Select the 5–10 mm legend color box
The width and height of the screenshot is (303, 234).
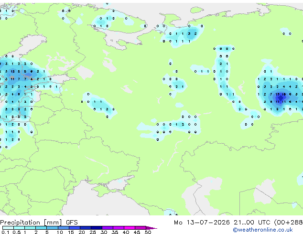point(52,228)
